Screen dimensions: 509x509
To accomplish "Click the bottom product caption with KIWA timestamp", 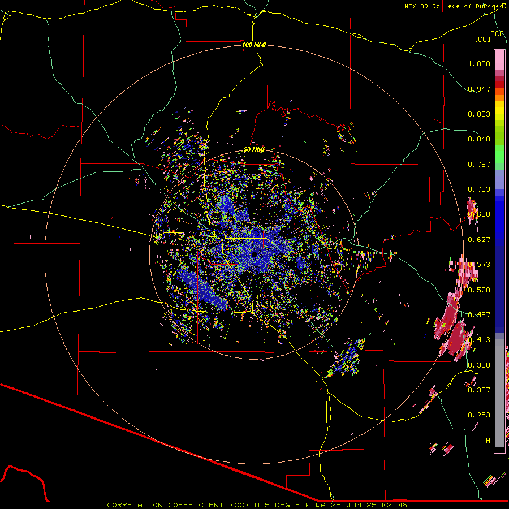I will coord(257,505).
